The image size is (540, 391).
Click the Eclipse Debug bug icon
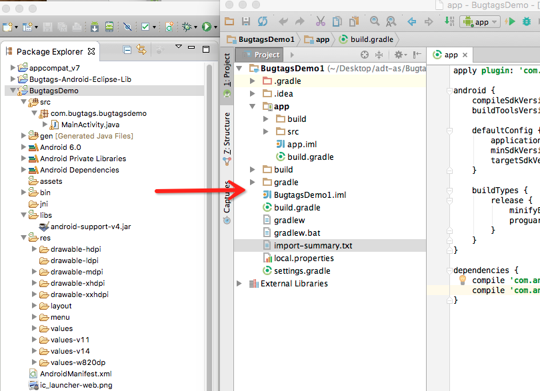pos(187,27)
